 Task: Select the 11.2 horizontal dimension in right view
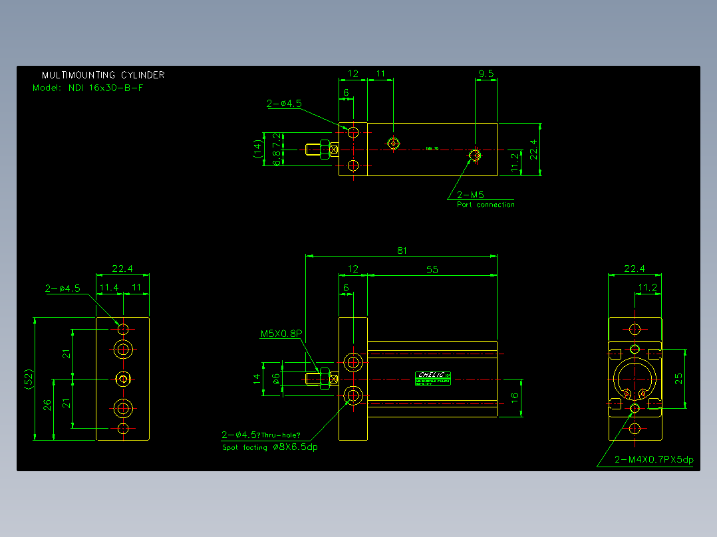click(648, 288)
